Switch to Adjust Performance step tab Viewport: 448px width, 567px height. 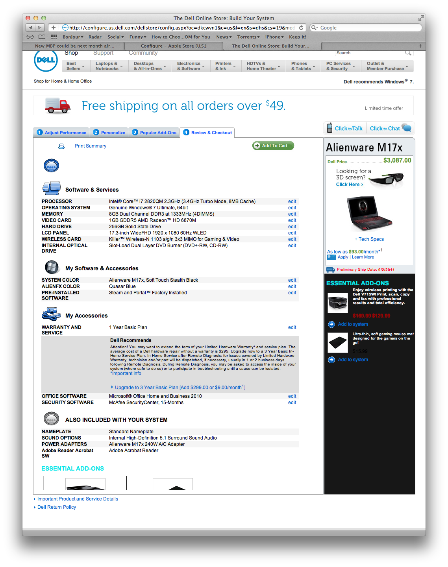61,133
